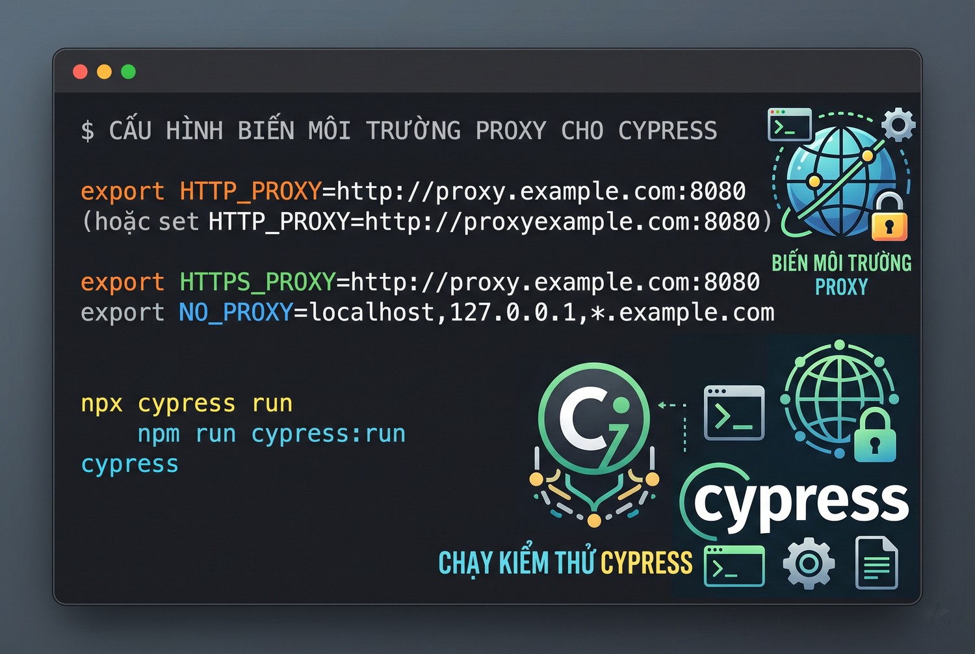
Task: Click the title 'CẤU HÌNH BIẾN MÔI TRƯỜNG PROXY CHO CYPRESS'
Action: coord(413,131)
